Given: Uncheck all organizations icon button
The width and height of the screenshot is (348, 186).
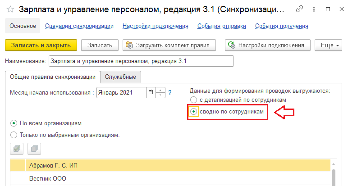Looking at the screenshot, I should pos(34,149).
